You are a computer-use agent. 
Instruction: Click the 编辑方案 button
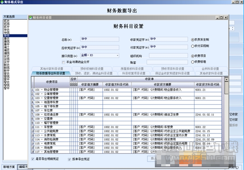coord(23,167)
